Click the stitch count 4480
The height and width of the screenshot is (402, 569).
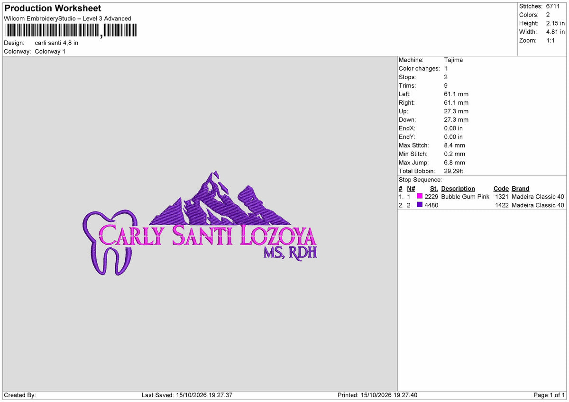(431, 205)
